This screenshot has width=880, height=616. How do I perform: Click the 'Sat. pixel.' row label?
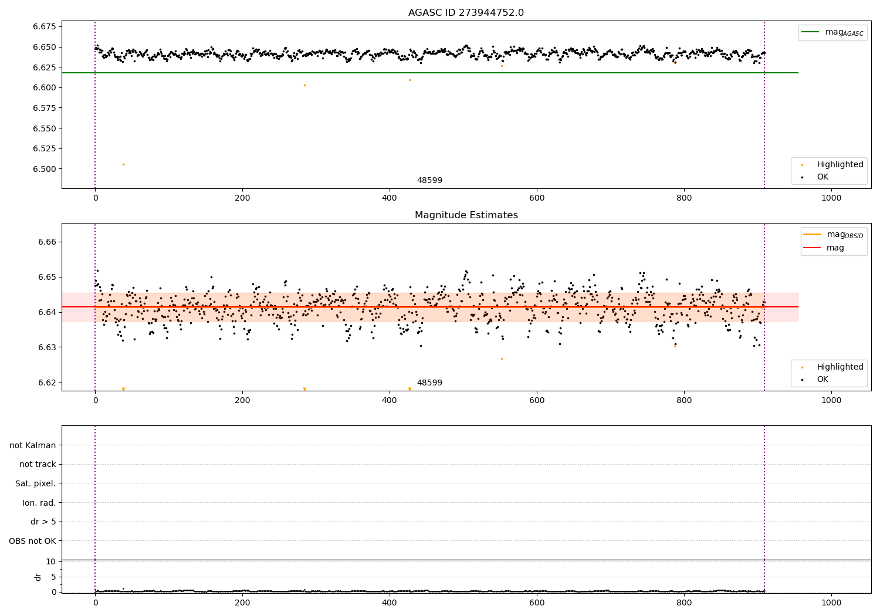[x=36, y=483]
